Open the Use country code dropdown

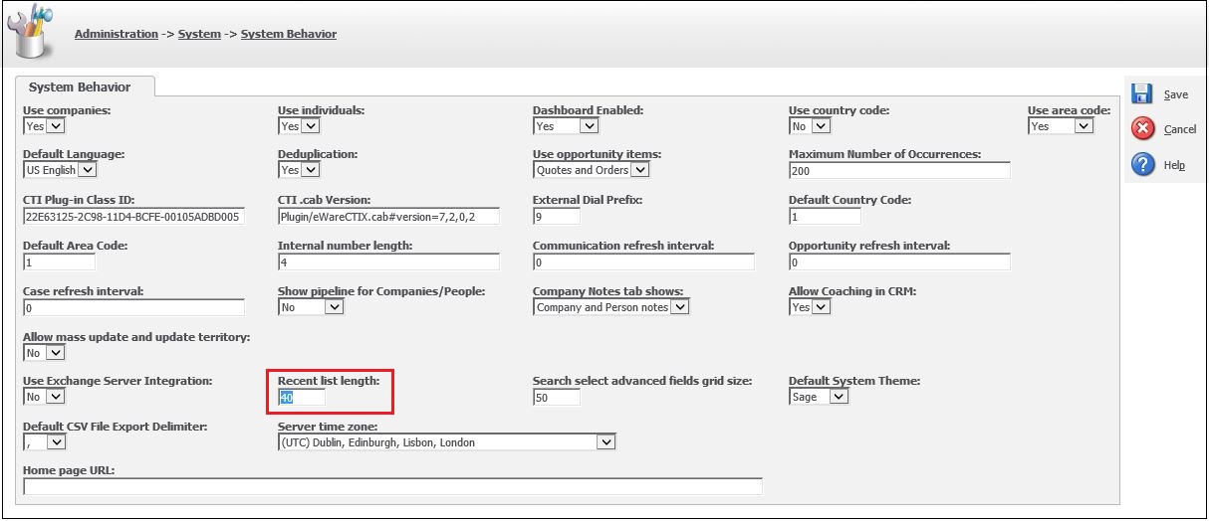810,125
